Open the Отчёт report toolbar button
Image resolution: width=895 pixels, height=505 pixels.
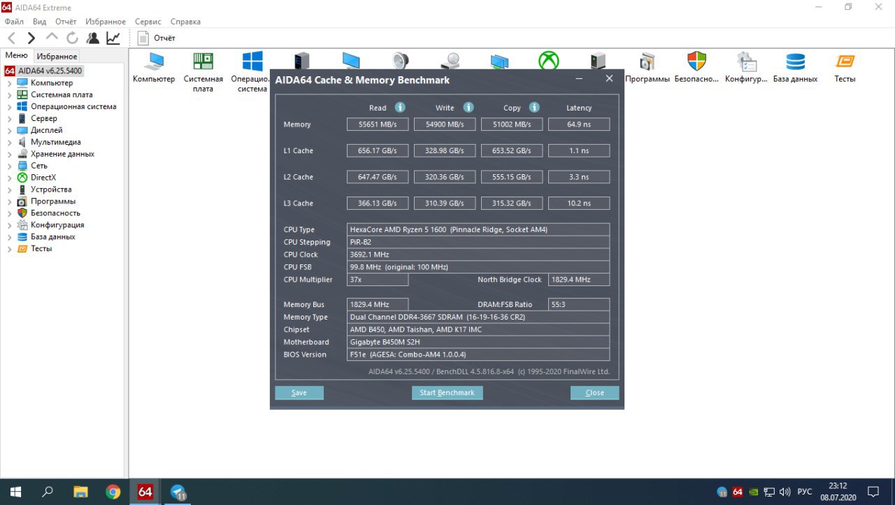157,38
